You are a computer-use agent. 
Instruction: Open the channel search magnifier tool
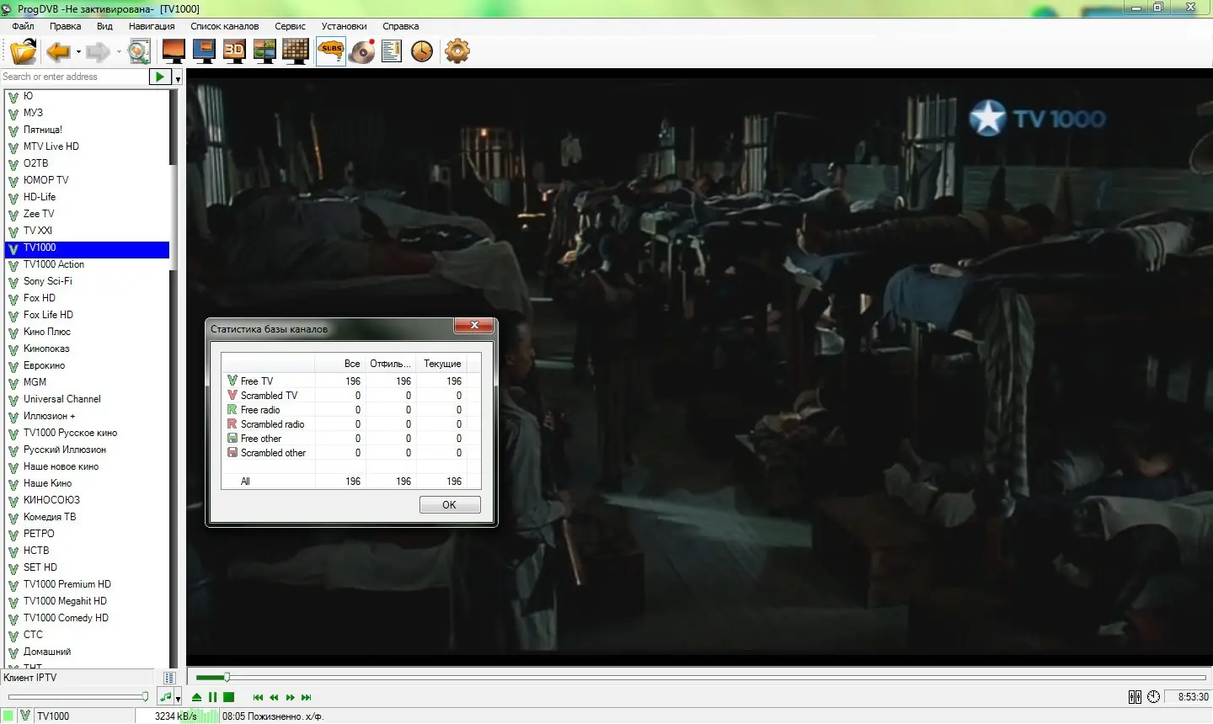(x=139, y=51)
